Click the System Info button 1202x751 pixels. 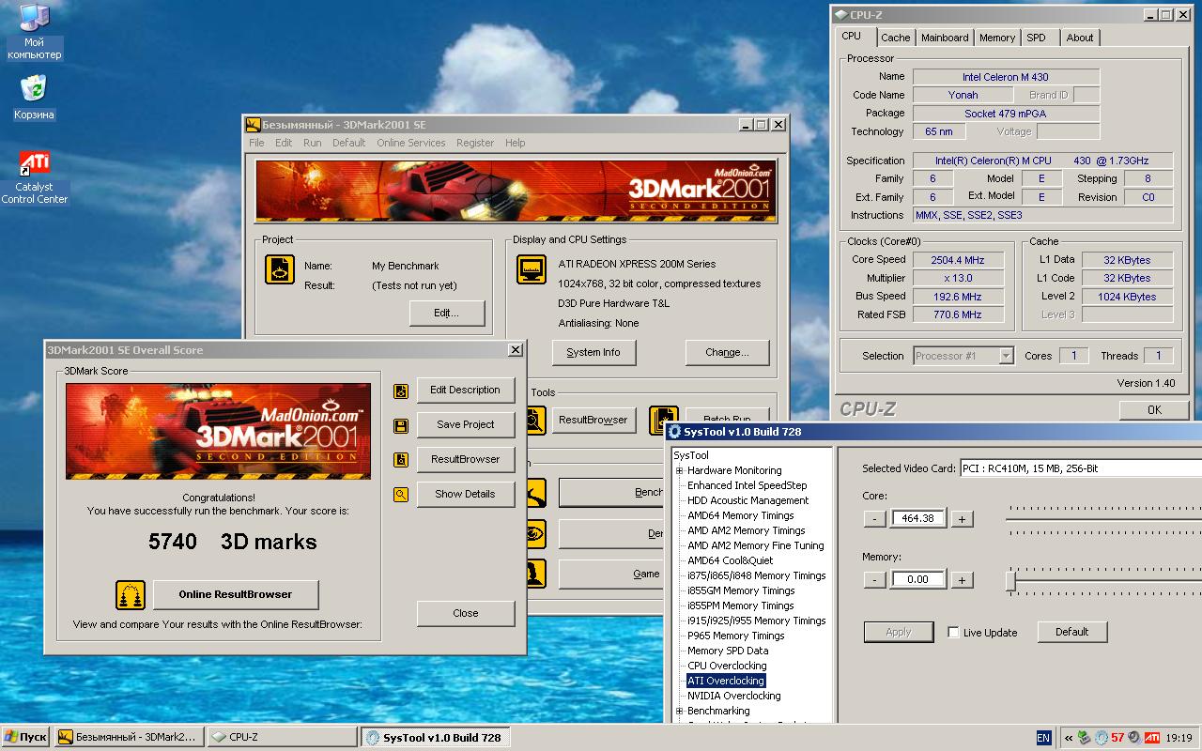click(x=593, y=353)
